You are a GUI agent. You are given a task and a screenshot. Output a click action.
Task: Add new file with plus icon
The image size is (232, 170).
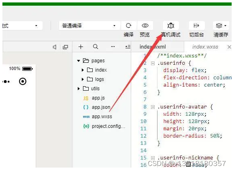click(81, 47)
